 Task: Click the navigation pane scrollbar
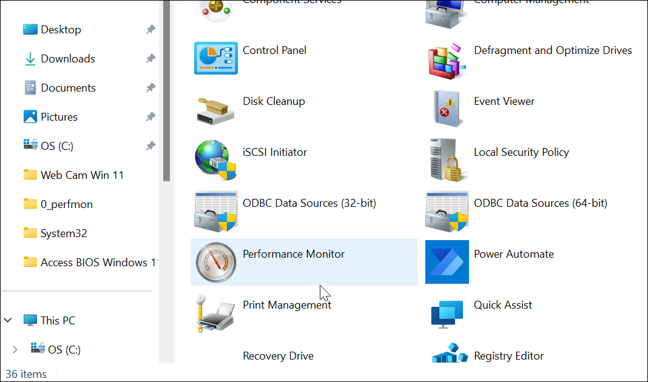166,91
